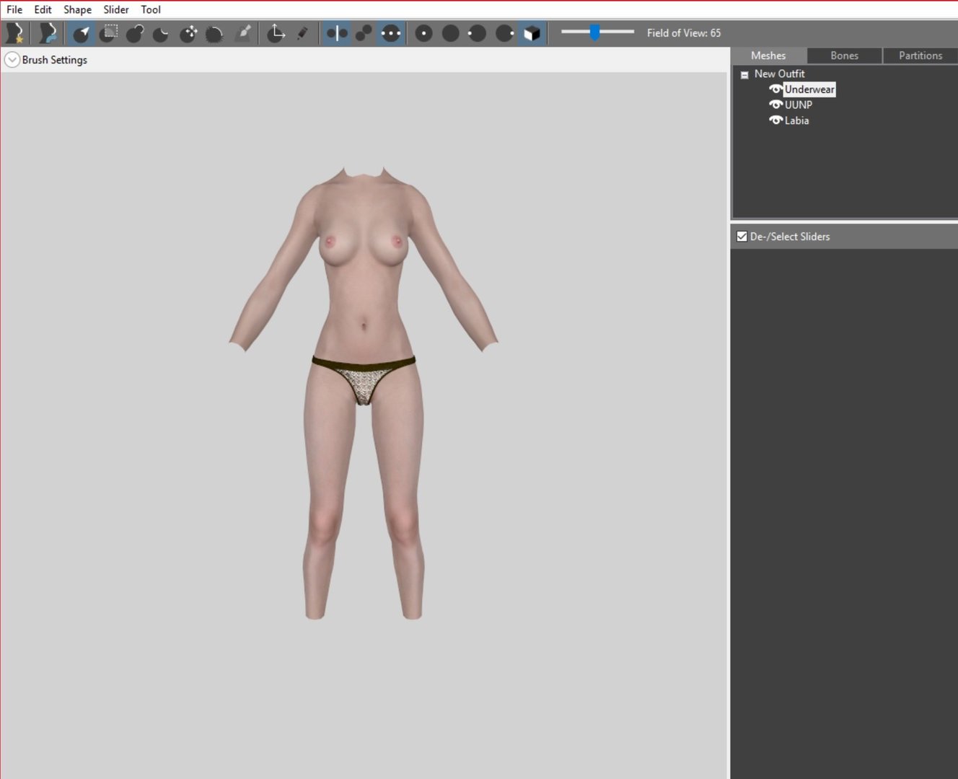
Task: Choose the Move brush with four arrows
Action: pyautogui.click(x=188, y=33)
